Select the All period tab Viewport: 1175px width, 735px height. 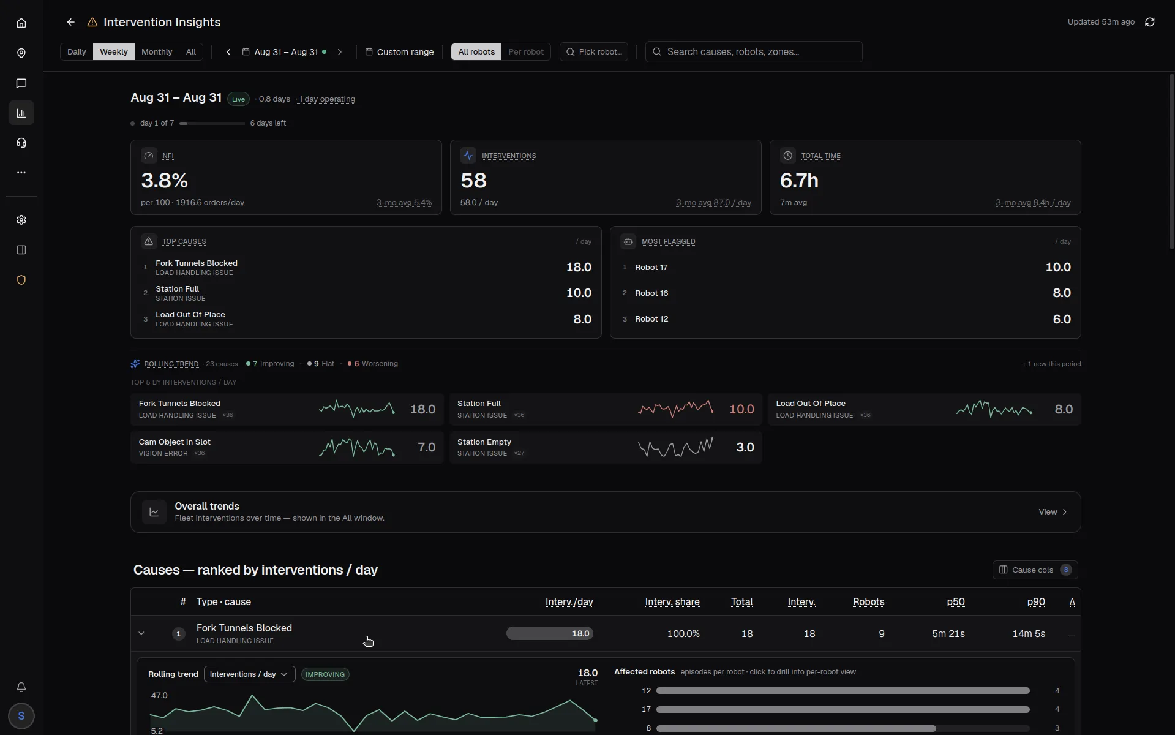click(191, 52)
